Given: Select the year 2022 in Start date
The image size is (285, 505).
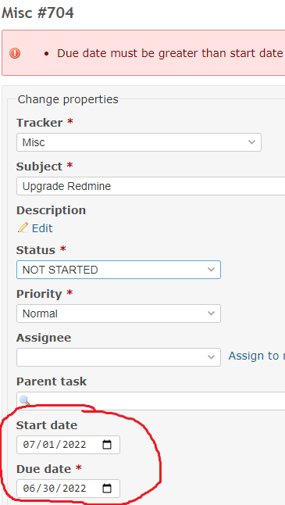Looking at the screenshot, I should (75, 445).
